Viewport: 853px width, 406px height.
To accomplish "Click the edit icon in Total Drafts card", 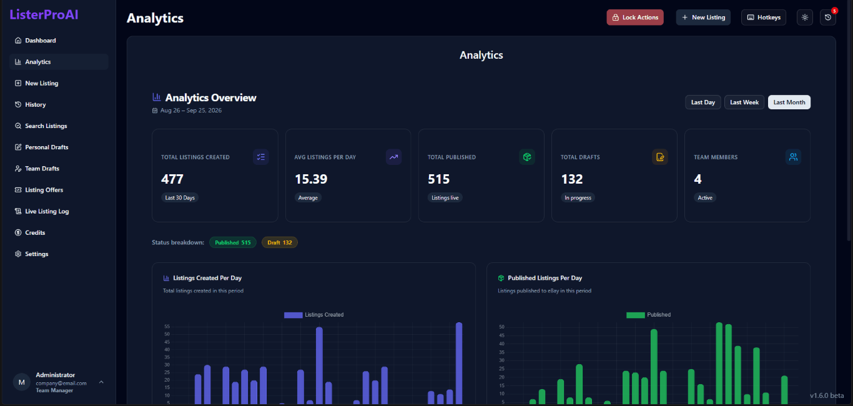I will click(660, 157).
